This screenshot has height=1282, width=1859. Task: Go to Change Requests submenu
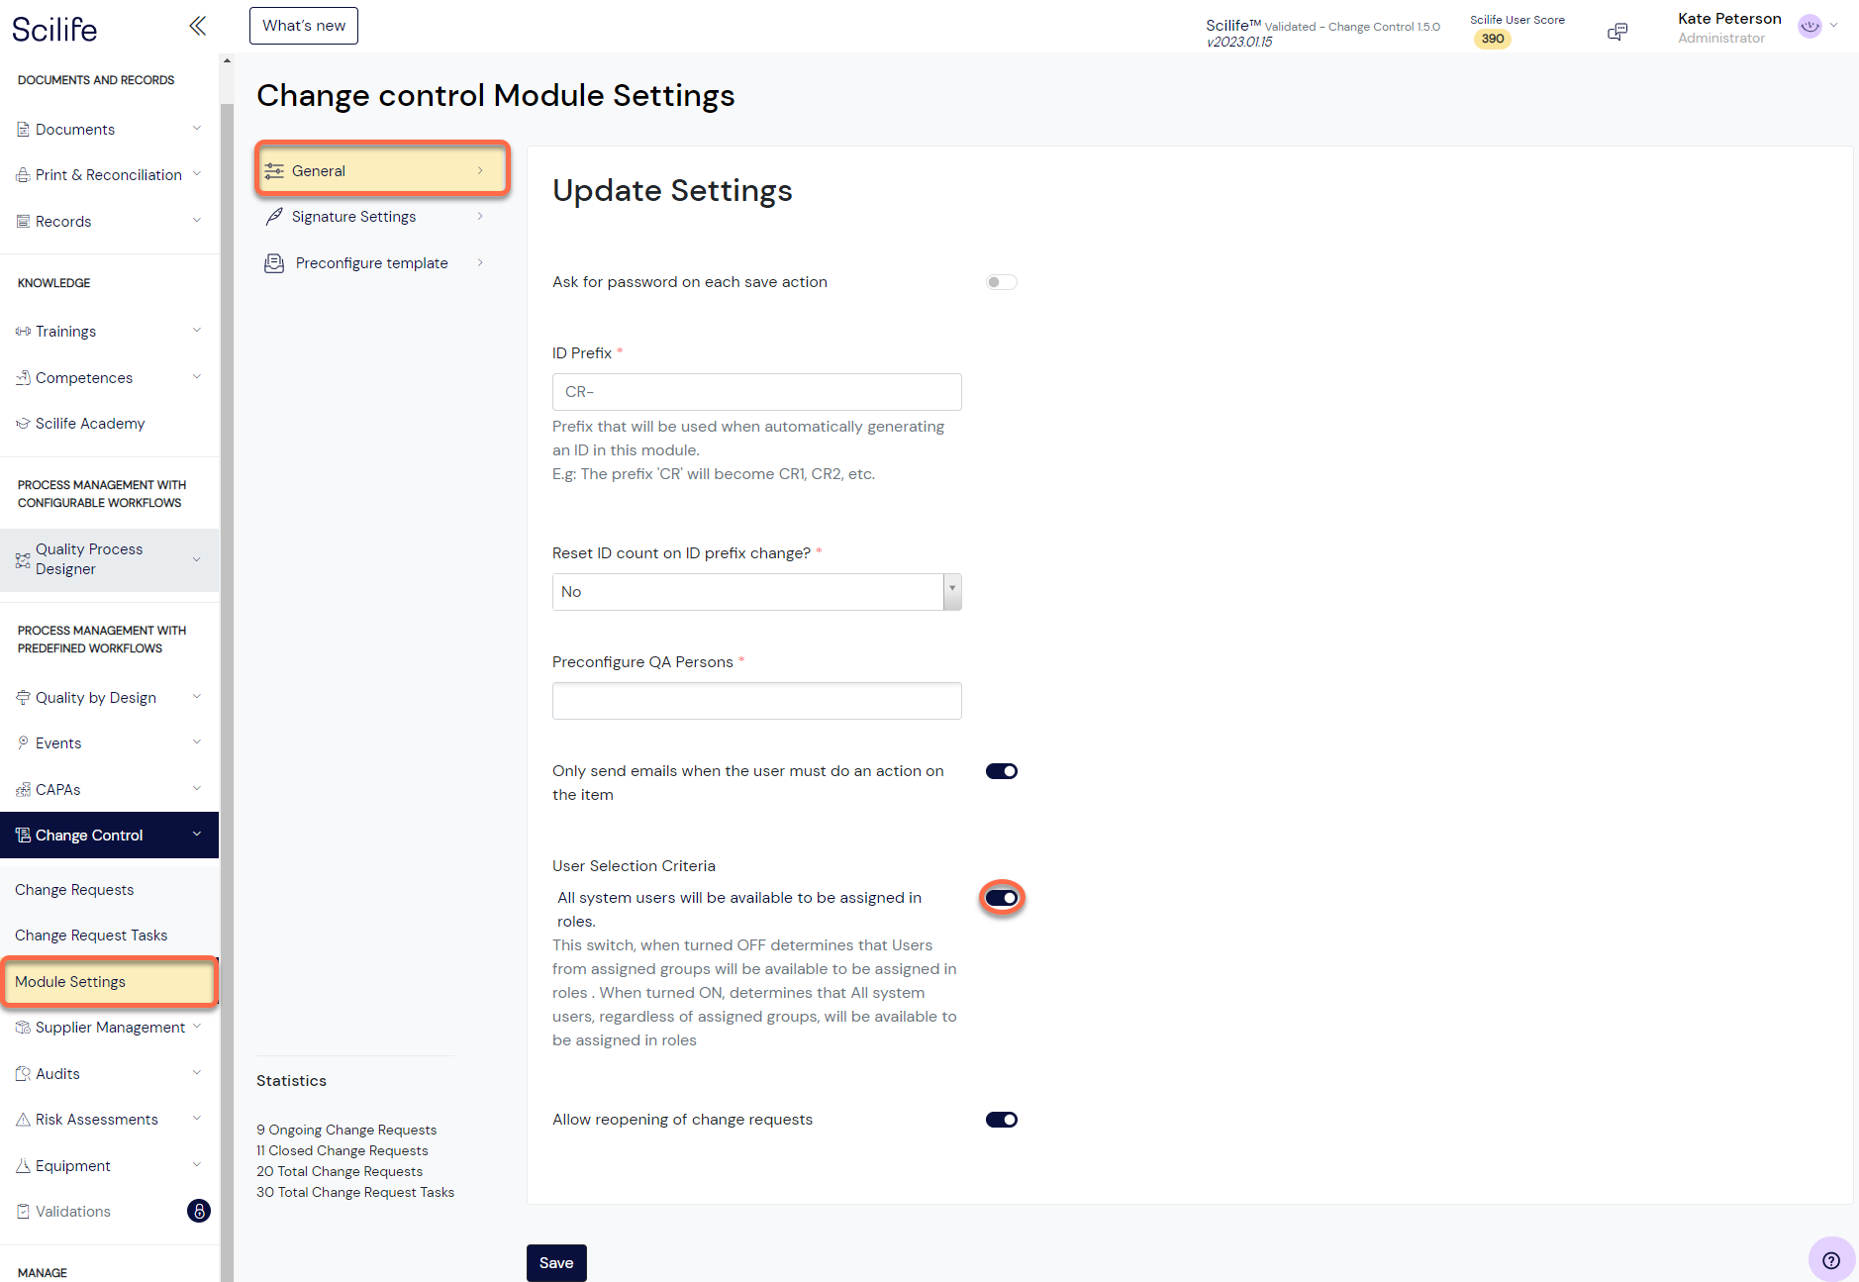tap(74, 890)
